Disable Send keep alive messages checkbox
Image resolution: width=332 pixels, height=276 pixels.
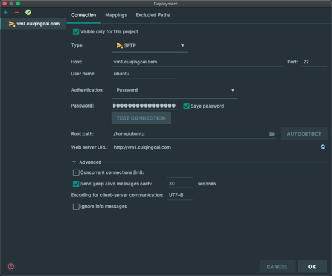click(x=76, y=184)
